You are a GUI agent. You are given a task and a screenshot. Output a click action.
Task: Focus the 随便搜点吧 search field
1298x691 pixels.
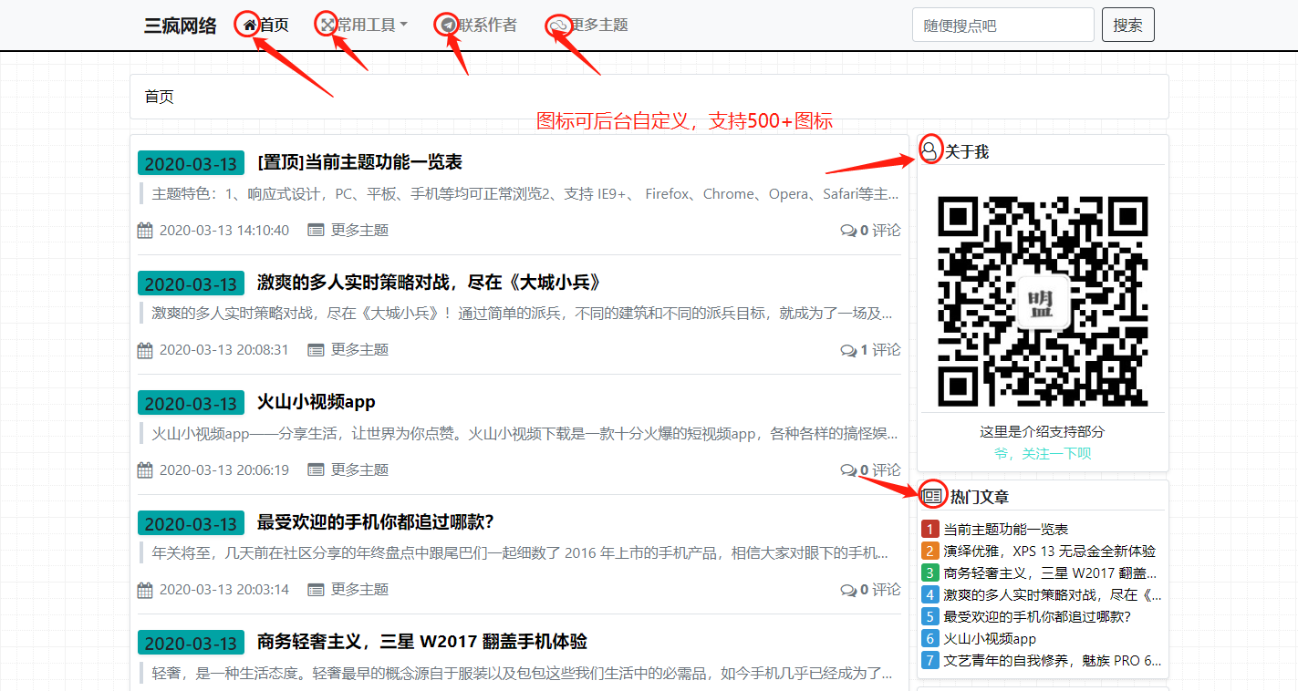(1003, 25)
